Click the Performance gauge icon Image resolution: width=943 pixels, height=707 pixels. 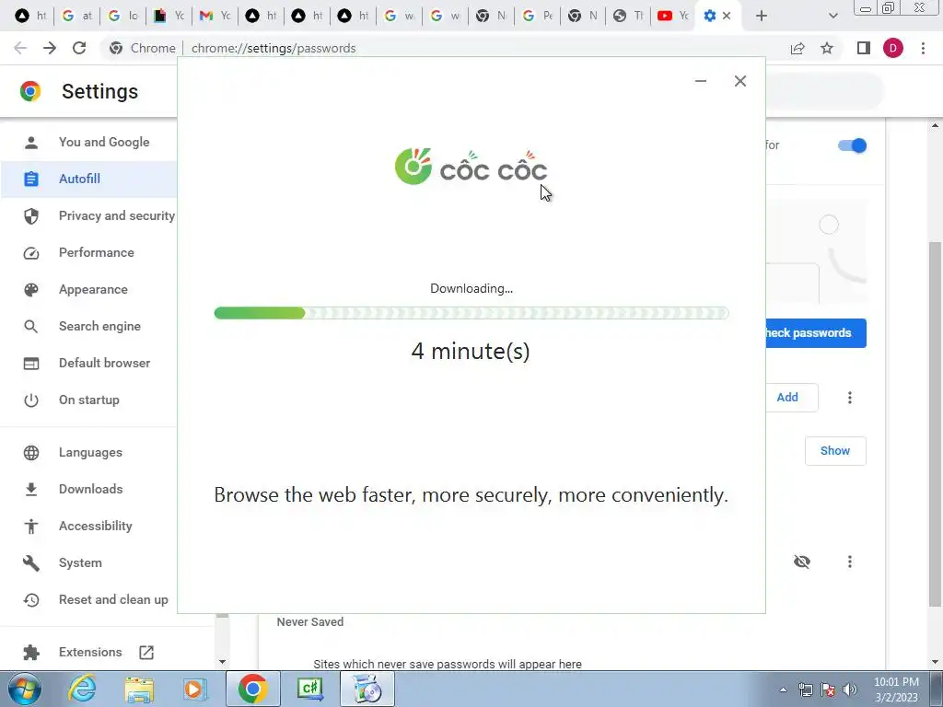tap(31, 253)
